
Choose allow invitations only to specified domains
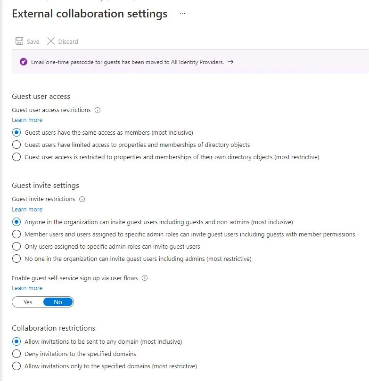click(x=16, y=366)
